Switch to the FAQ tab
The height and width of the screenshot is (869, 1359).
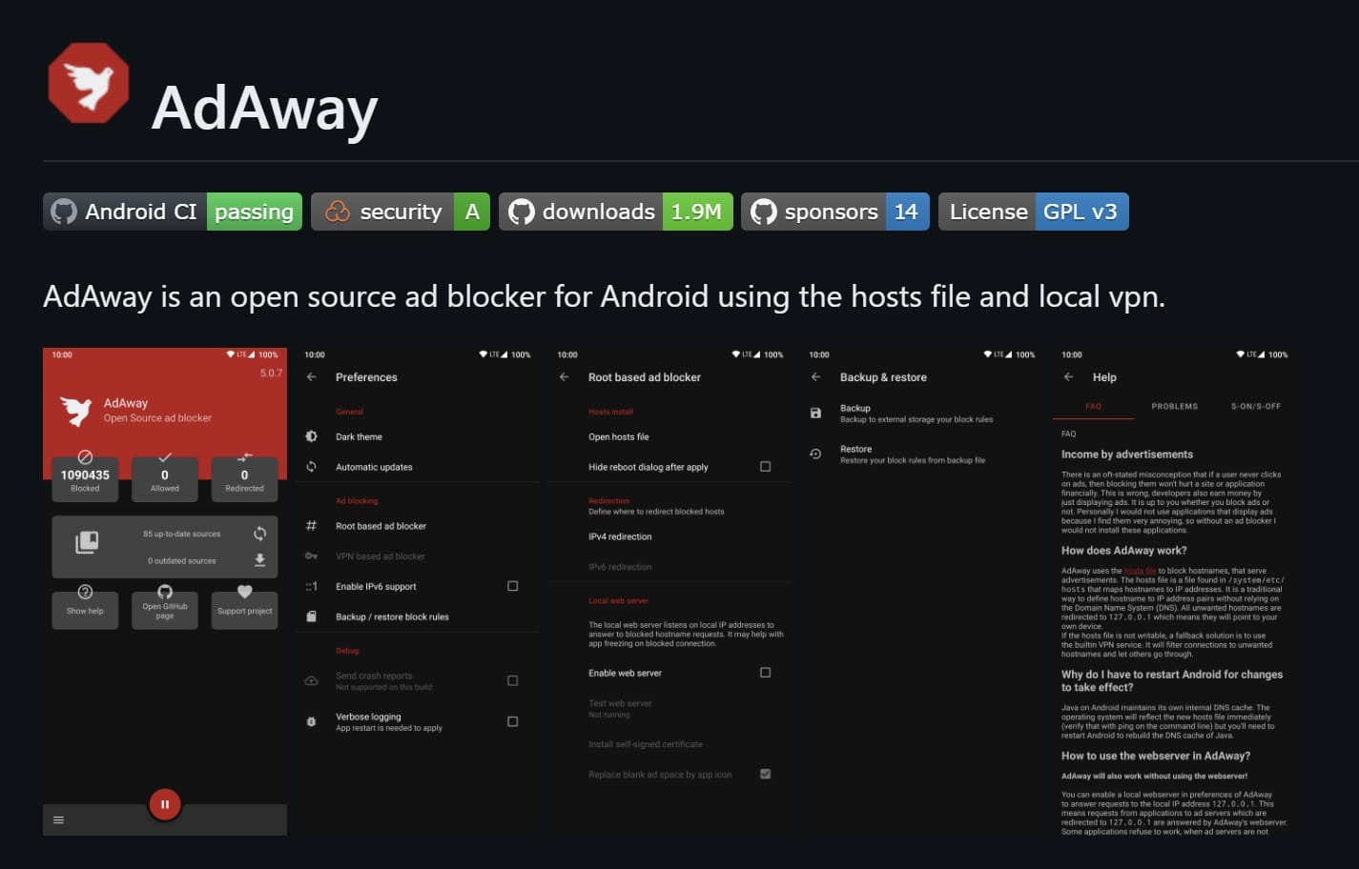click(x=1094, y=407)
